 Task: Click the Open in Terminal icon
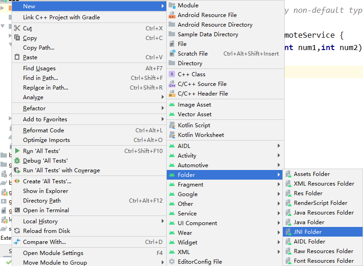pos(17,210)
